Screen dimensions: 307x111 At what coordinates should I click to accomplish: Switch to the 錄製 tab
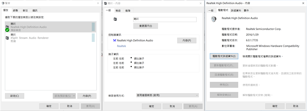point(16,10)
